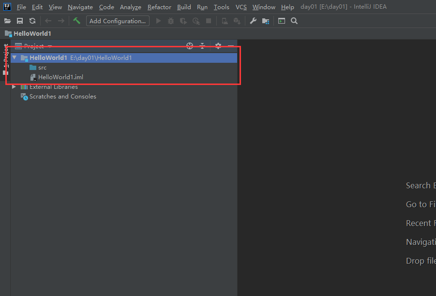This screenshot has height=296, width=436.
Task: Click the Update project VCS icon
Action: 237,21
